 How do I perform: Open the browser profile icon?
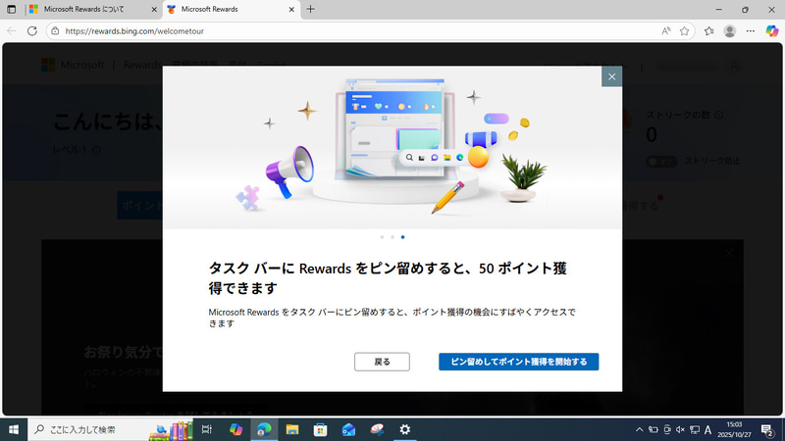point(729,31)
